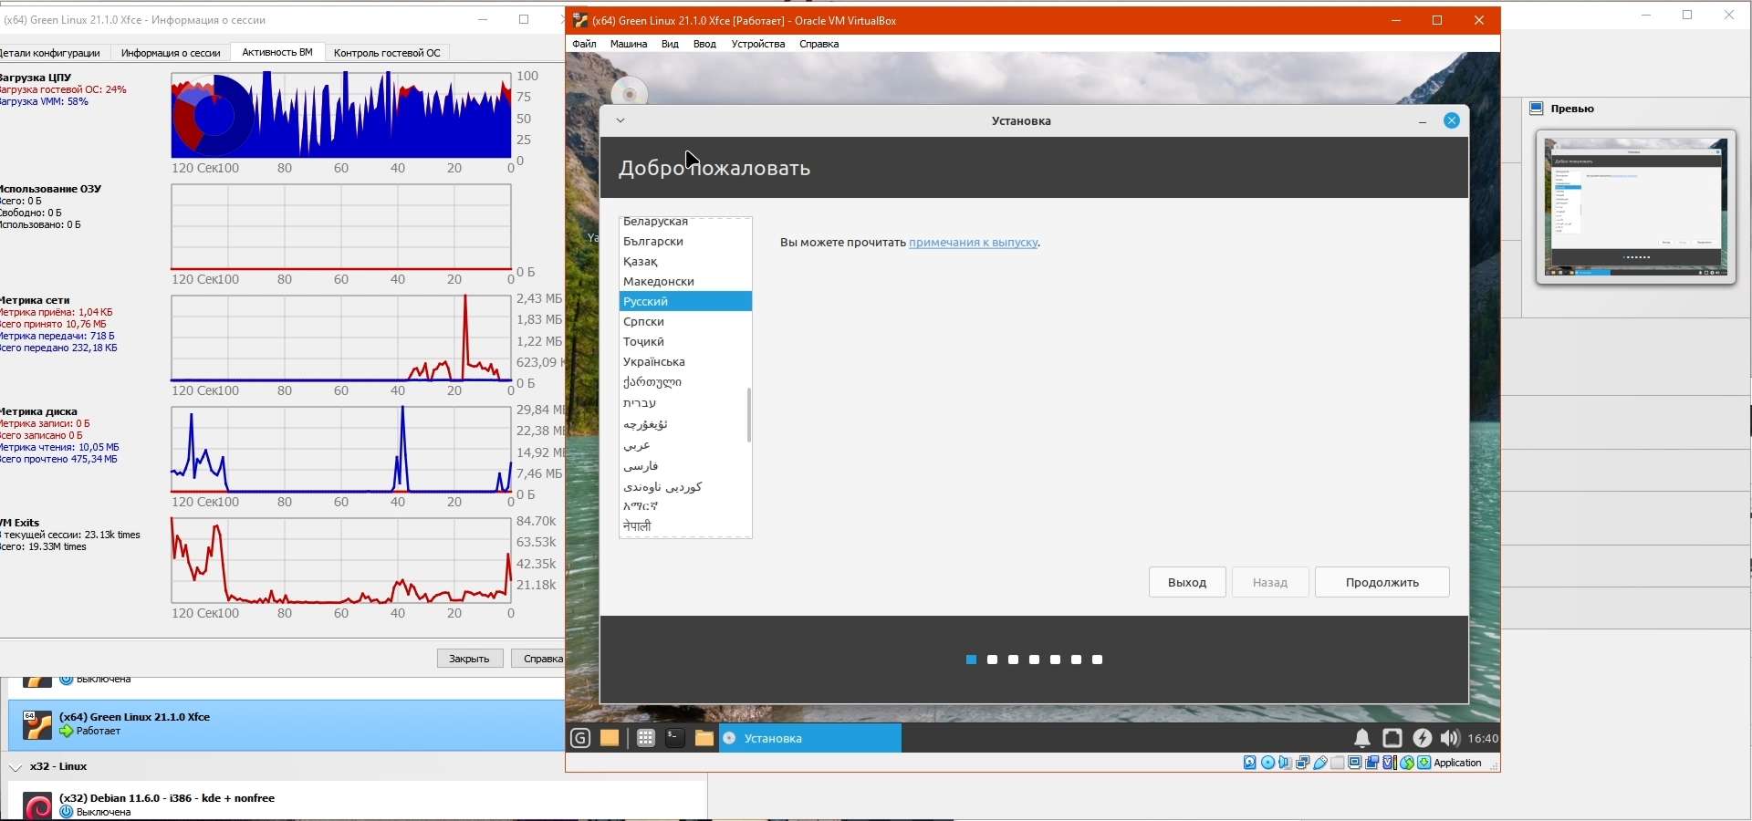
Task: Click the USB indicator in VirtualBox status bar
Action: tap(1320, 763)
